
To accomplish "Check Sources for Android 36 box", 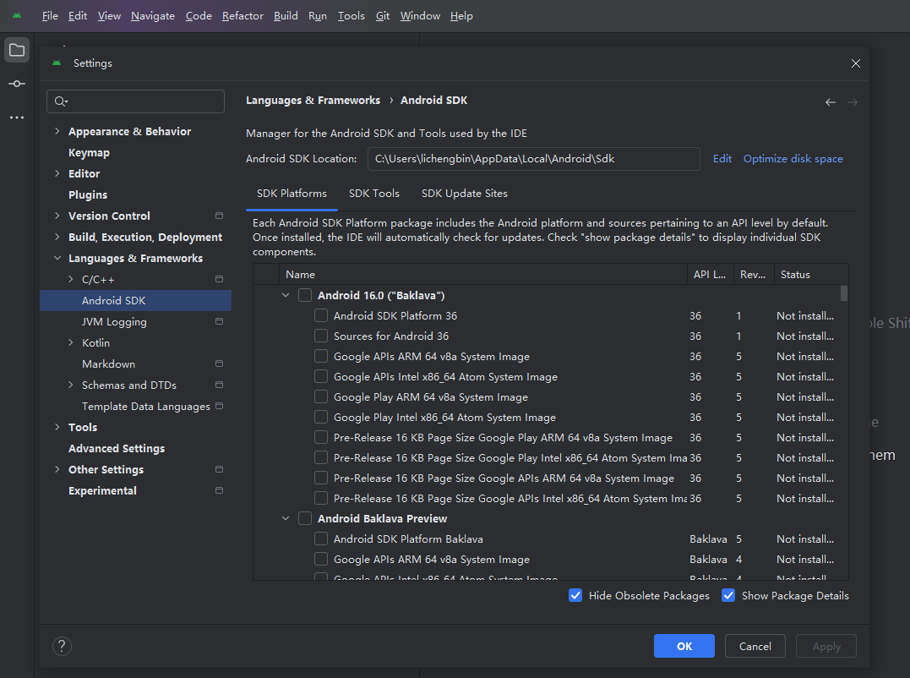I will (321, 336).
